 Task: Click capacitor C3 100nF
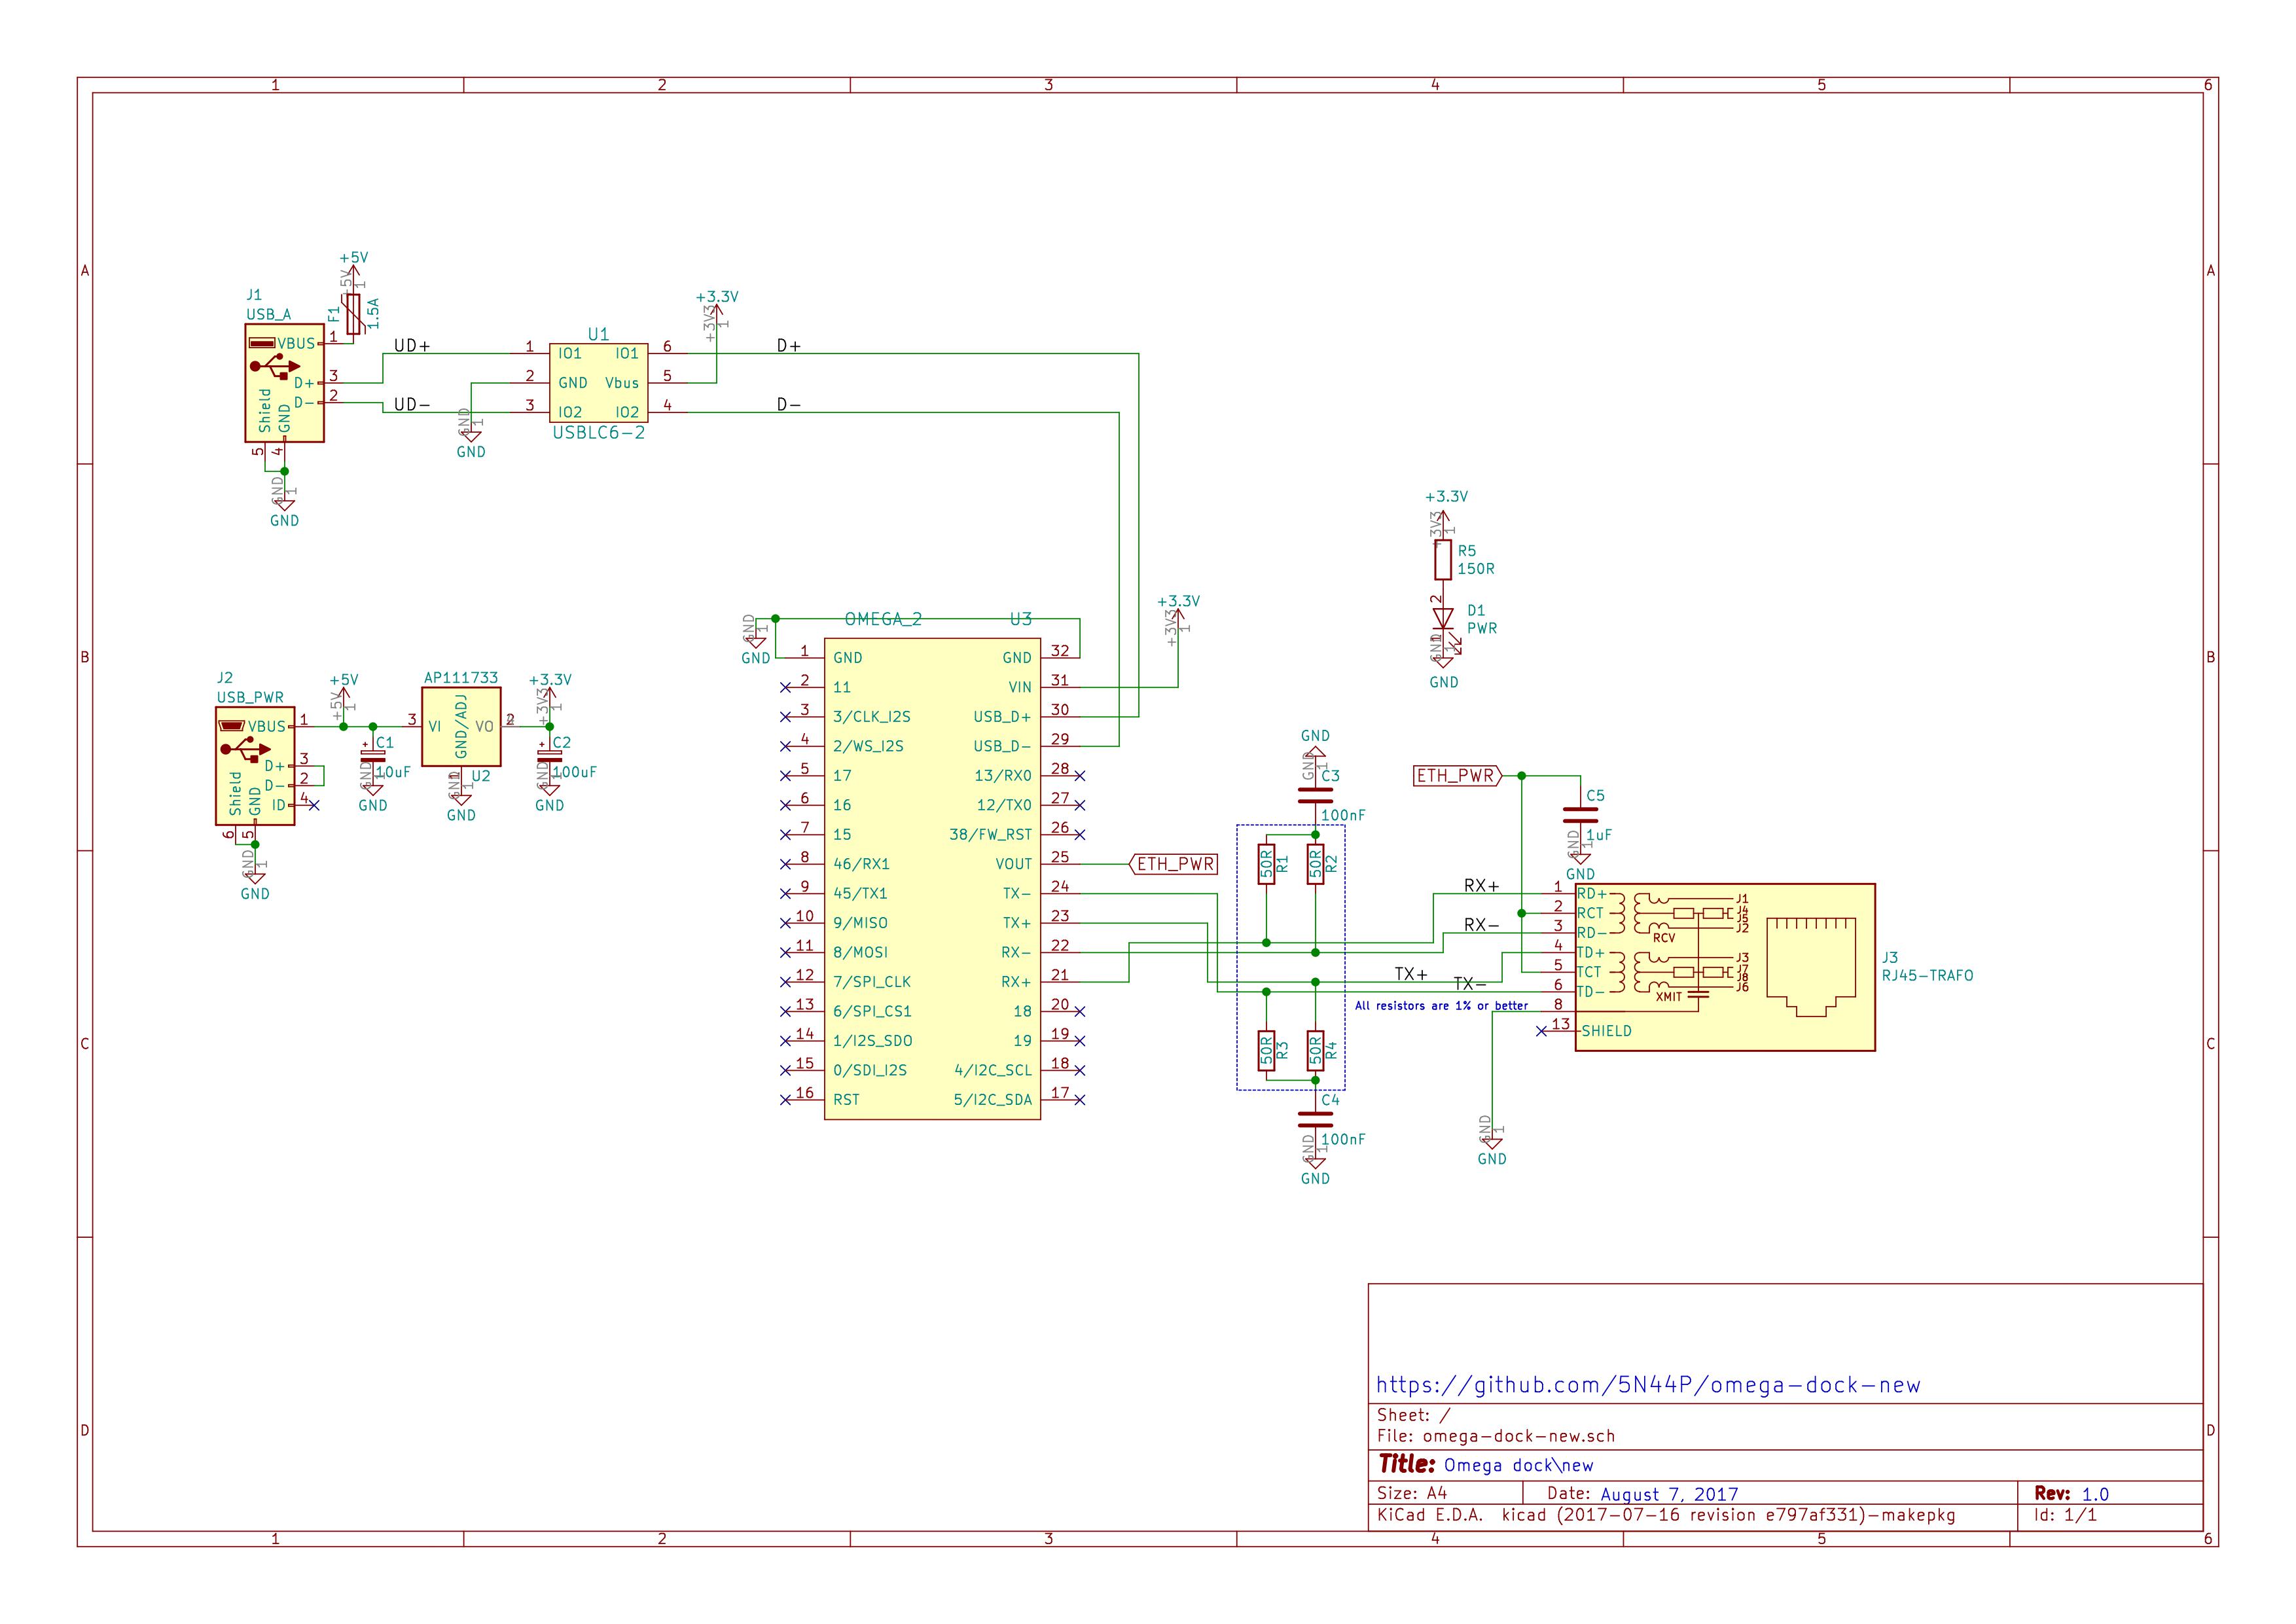coord(1316,795)
